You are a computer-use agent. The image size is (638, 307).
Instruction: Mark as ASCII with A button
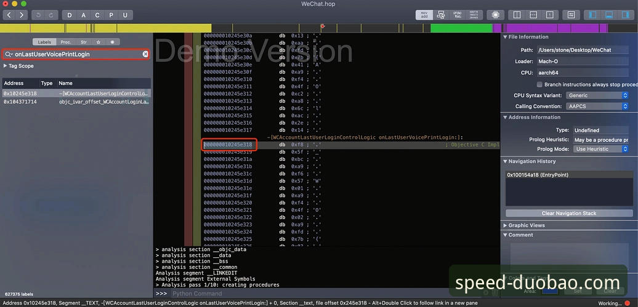click(83, 15)
